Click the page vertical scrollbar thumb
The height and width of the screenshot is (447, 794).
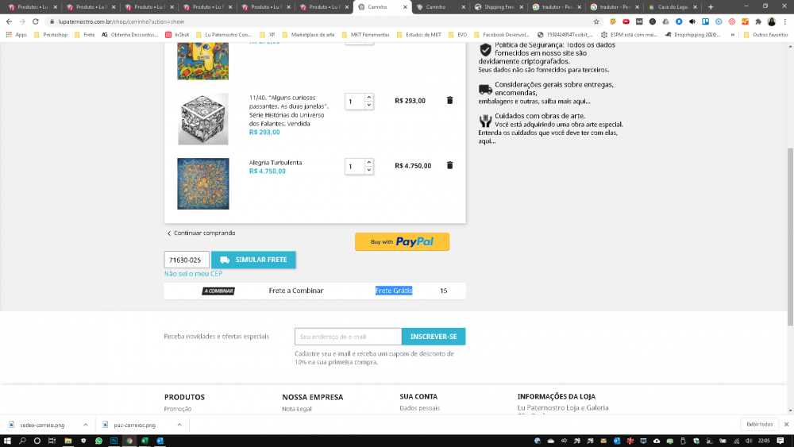[x=790, y=237]
